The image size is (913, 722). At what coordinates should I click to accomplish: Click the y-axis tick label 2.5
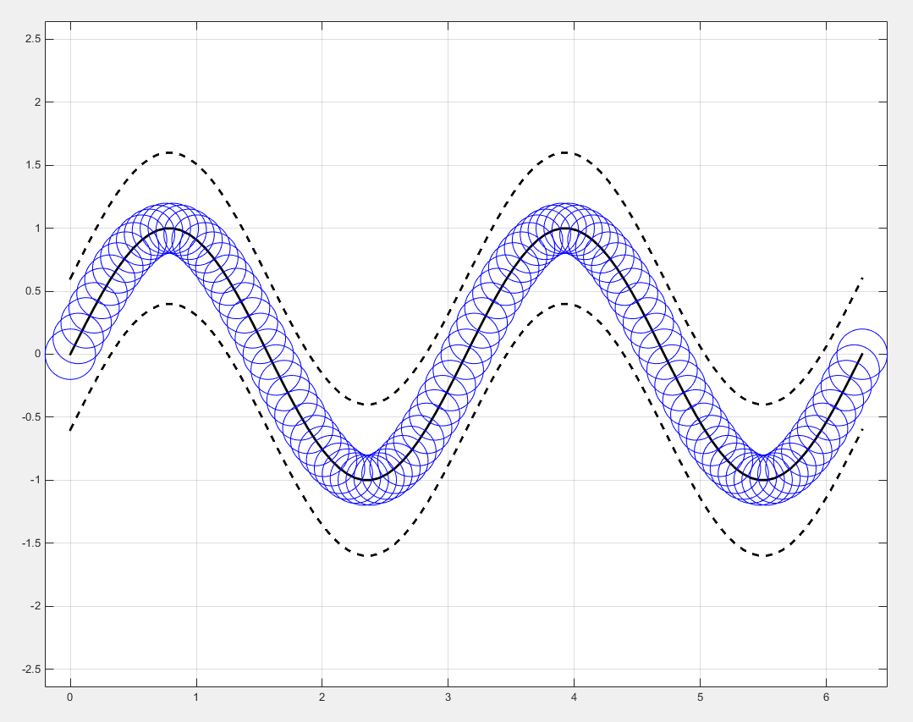[x=34, y=39]
